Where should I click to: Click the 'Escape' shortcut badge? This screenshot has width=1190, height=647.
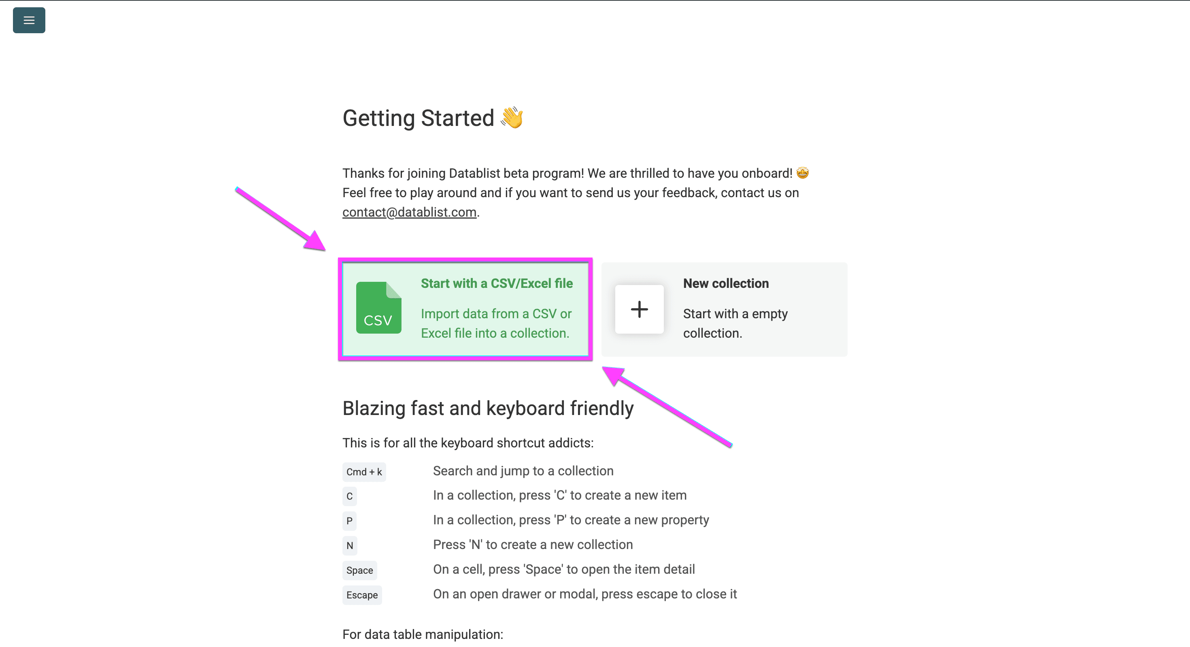coord(362,595)
